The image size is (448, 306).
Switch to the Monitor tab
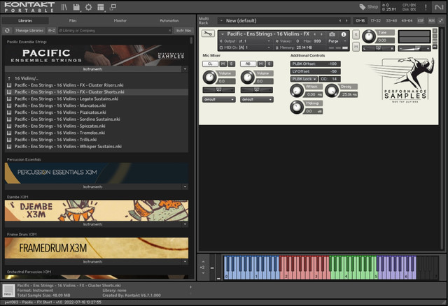click(x=120, y=20)
